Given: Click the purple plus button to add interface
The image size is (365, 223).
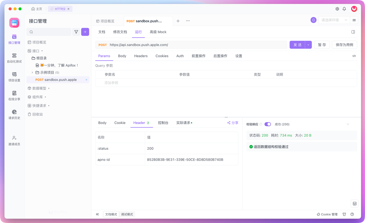Looking at the screenshot, I should point(85,32).
